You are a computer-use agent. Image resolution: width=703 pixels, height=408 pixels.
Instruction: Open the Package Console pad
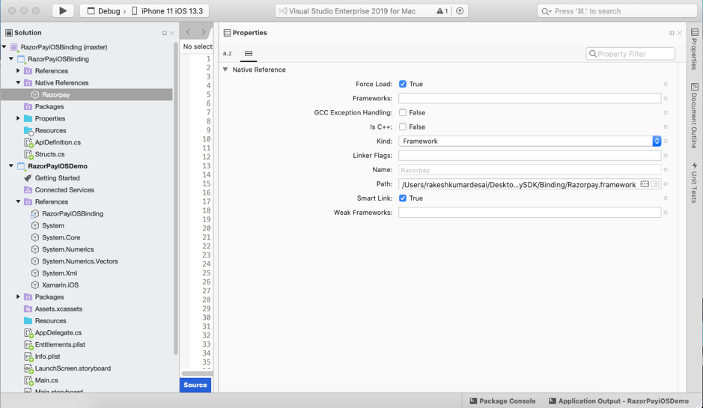(502, 401)
